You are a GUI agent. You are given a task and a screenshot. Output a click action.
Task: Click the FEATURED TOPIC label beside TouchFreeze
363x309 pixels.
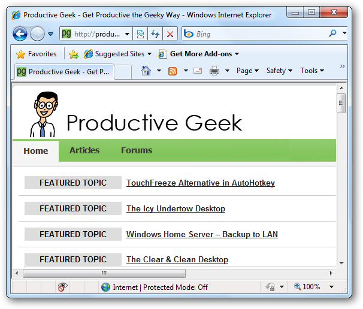(73, 183)
